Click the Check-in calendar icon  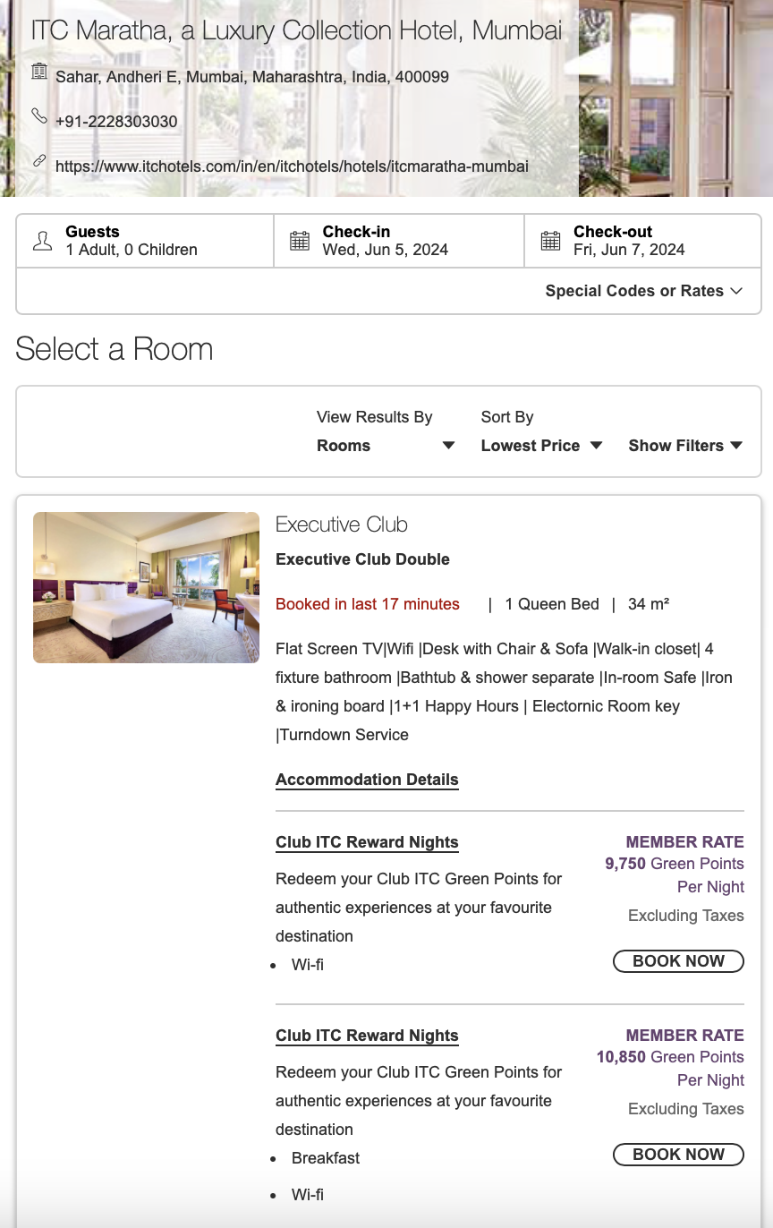coord(300,241)
